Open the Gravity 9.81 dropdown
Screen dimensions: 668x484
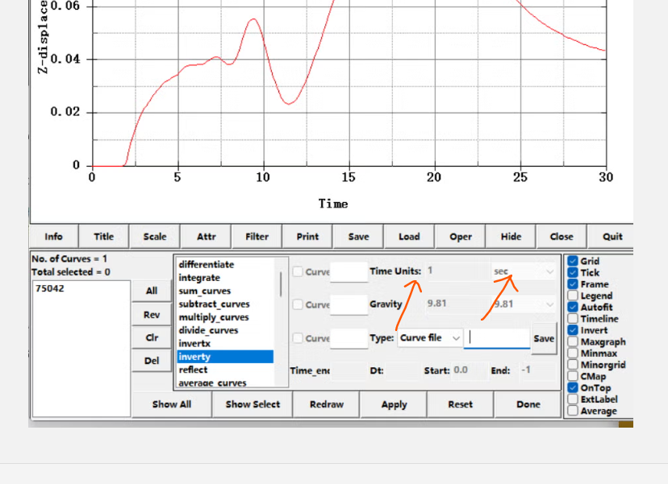click(524, 304)
